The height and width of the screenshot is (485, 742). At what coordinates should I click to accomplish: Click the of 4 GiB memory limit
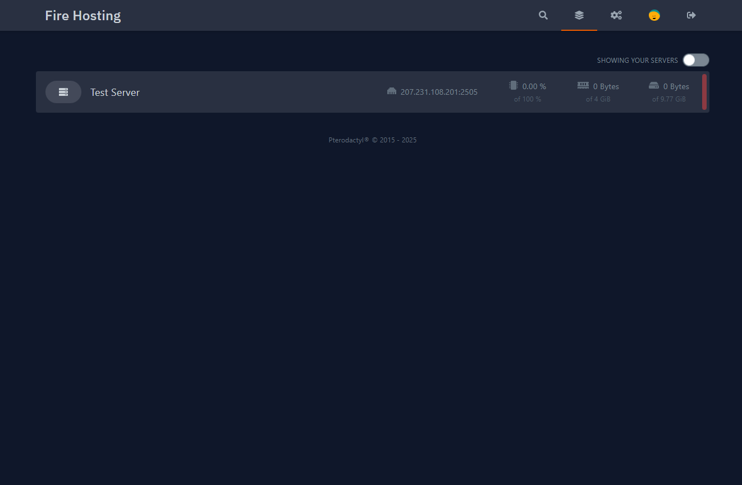(598, 99)
